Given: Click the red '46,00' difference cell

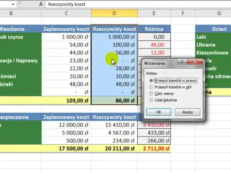Looking at the screenshot, I should 154,45.
